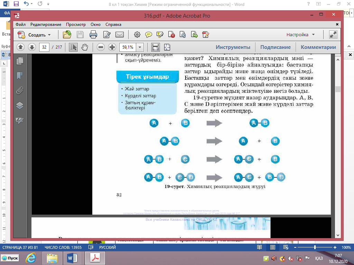Activate the text selection cursor tool
The width and height of the screenshot is (354, 265).
pos(73,47)
